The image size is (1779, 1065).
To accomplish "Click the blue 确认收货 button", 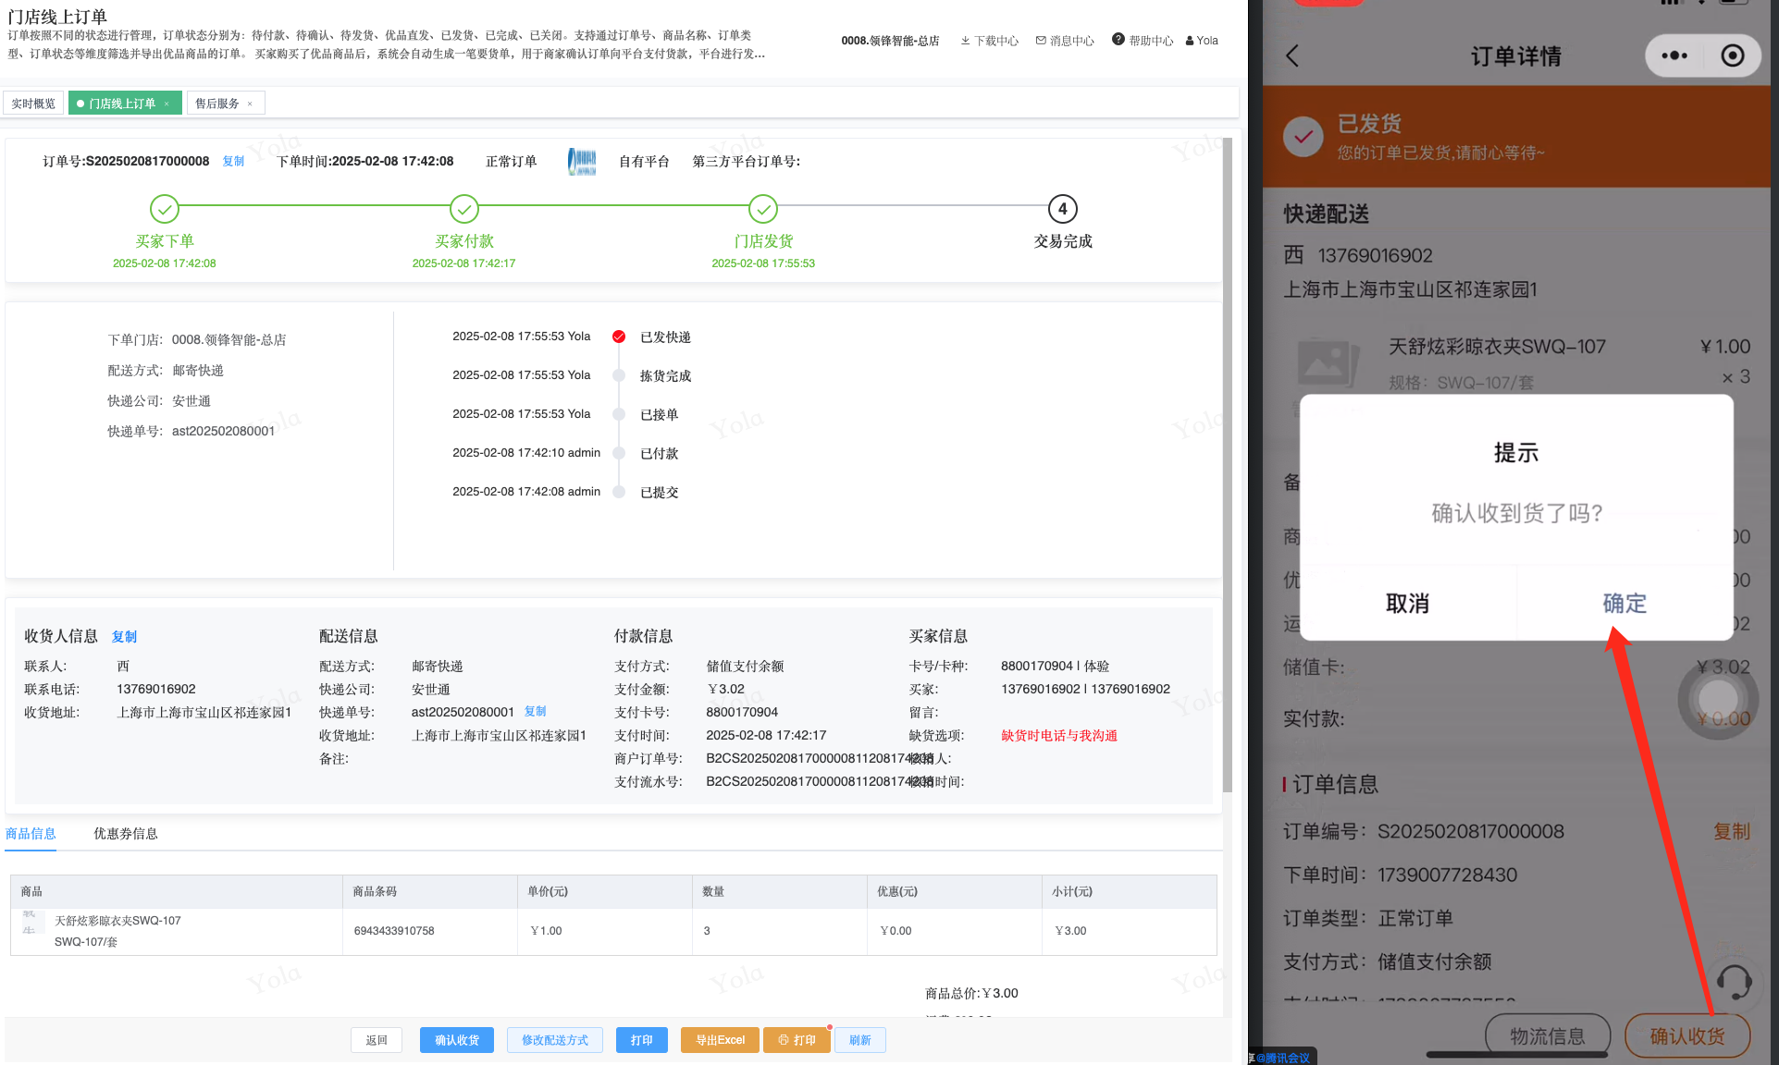I will coord(457,1040).
